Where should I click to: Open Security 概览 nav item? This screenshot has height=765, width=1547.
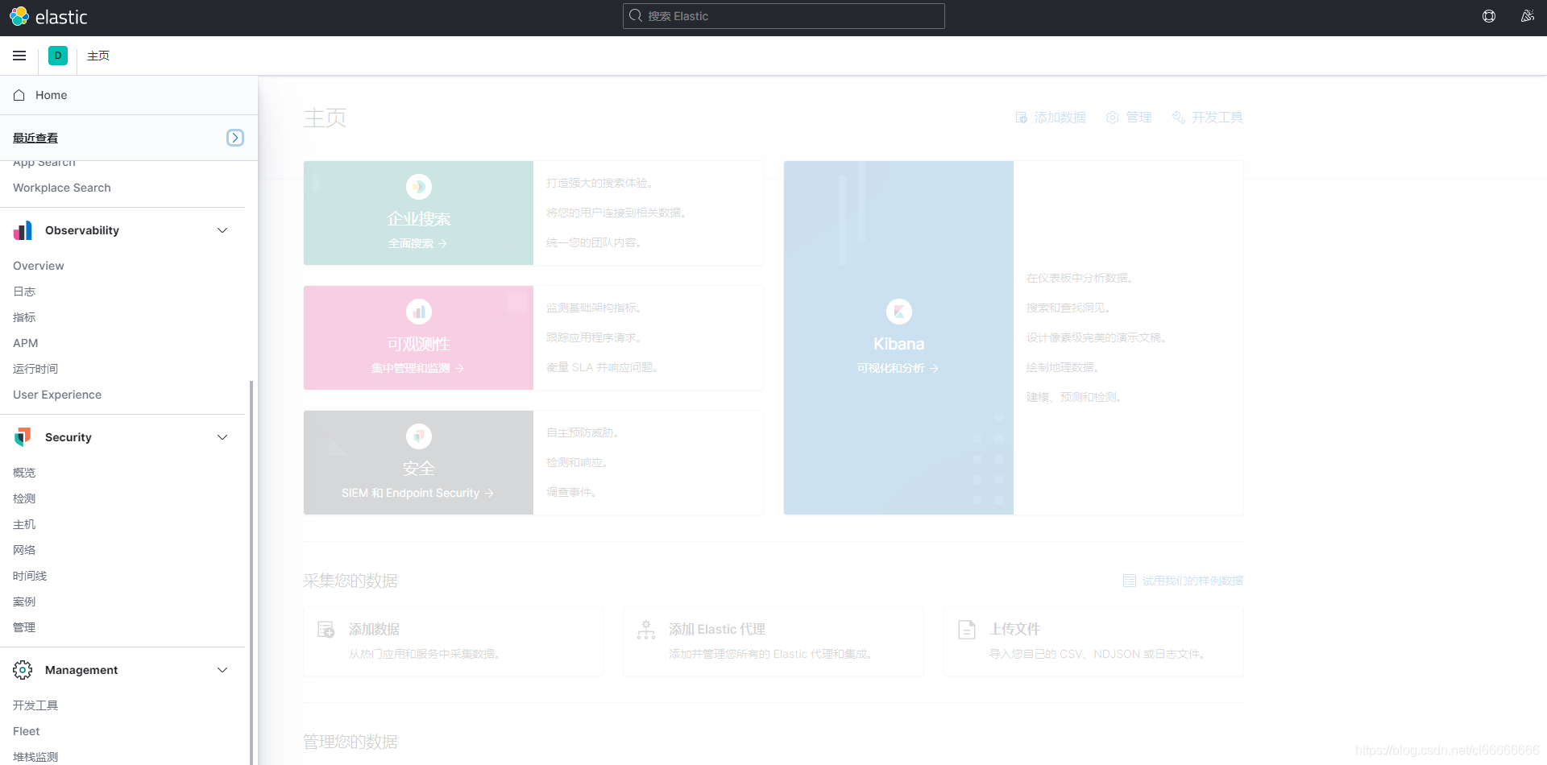click(24, 473)
